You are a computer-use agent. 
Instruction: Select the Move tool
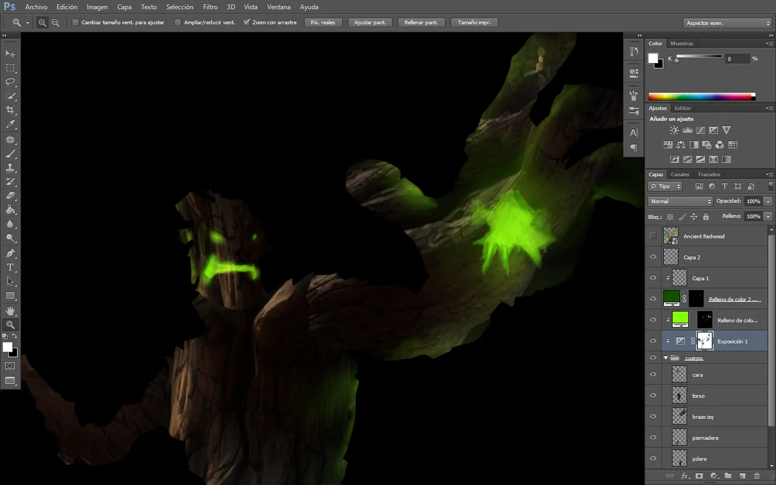[10, 54]
